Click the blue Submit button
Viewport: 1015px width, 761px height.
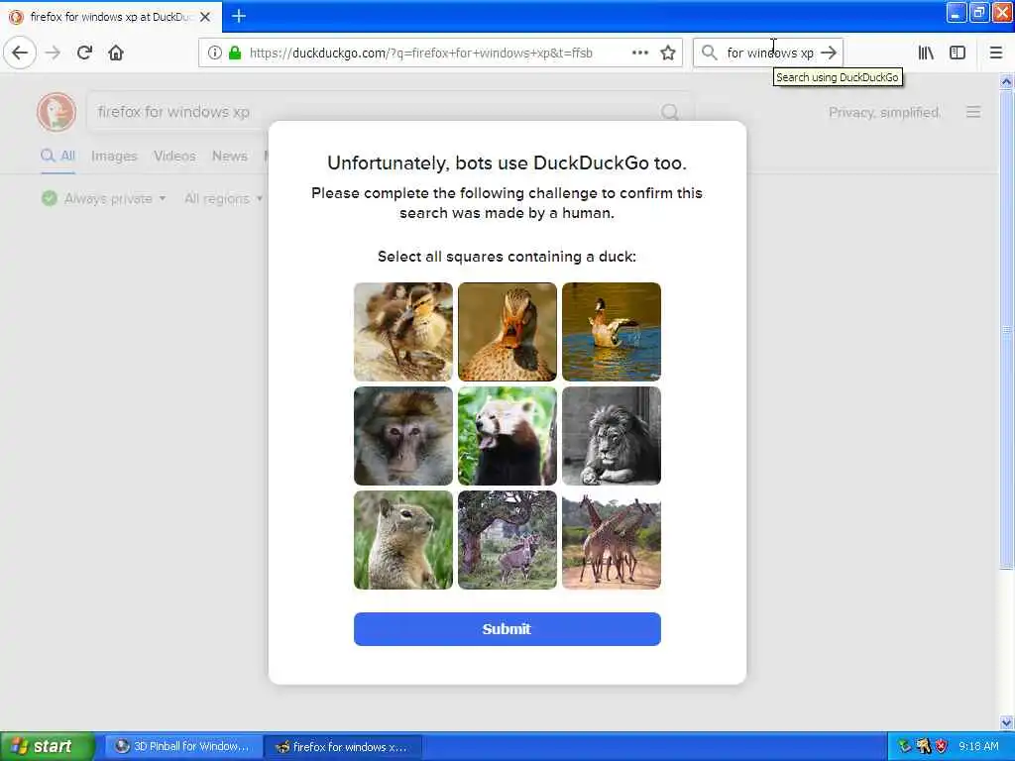click(507, 629)
